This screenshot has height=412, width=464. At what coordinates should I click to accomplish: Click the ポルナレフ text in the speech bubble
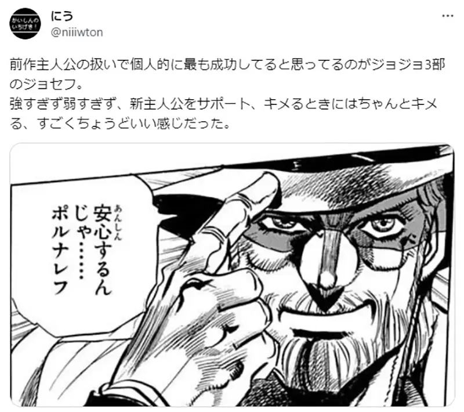[60, 250]
